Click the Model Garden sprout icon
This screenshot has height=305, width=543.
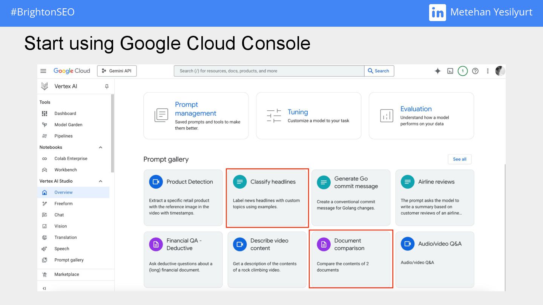(44, 125)
